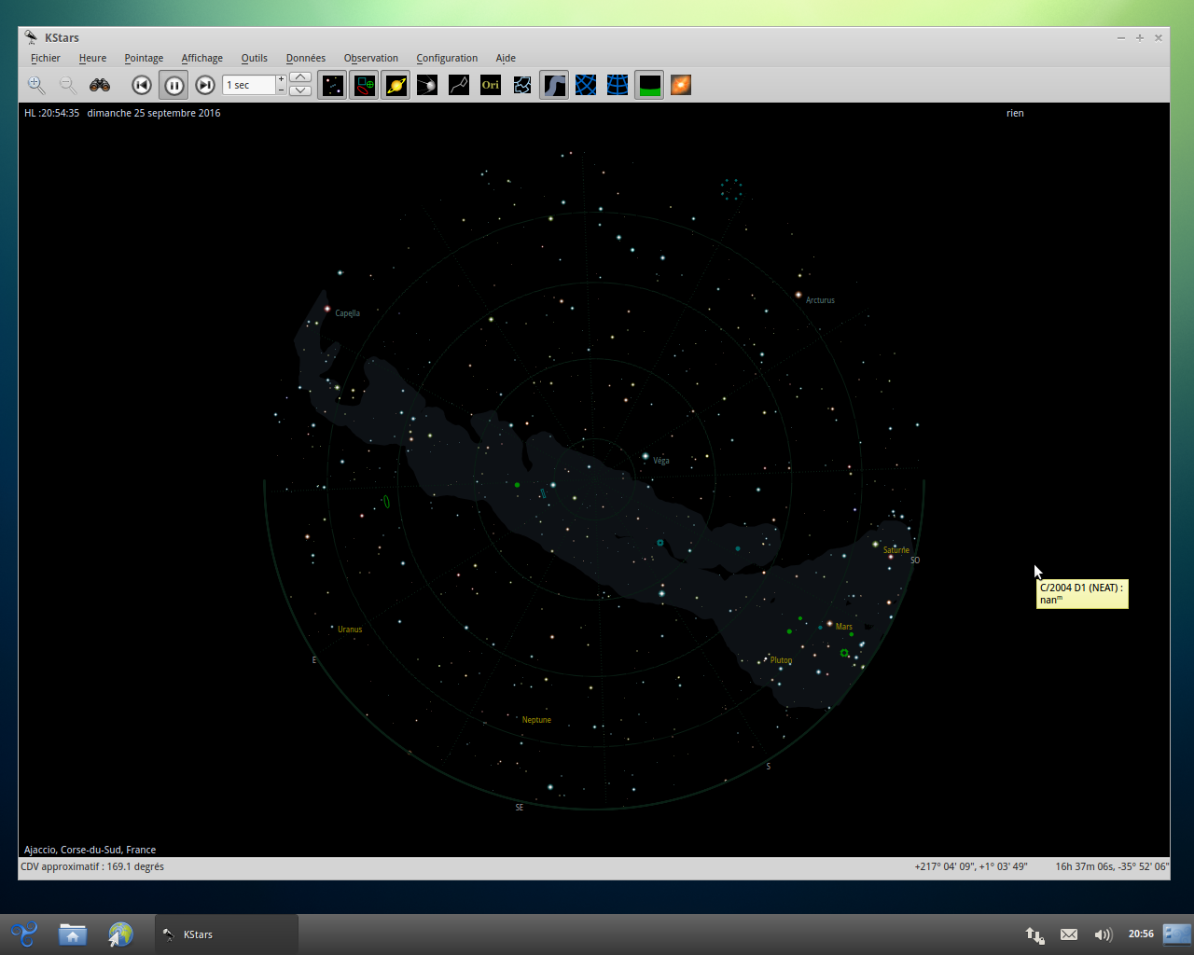Select the Pluton label
Image resolution: width=1194 pixels, height=955 pixels.
pyautogui.click(x=781, y=660)
